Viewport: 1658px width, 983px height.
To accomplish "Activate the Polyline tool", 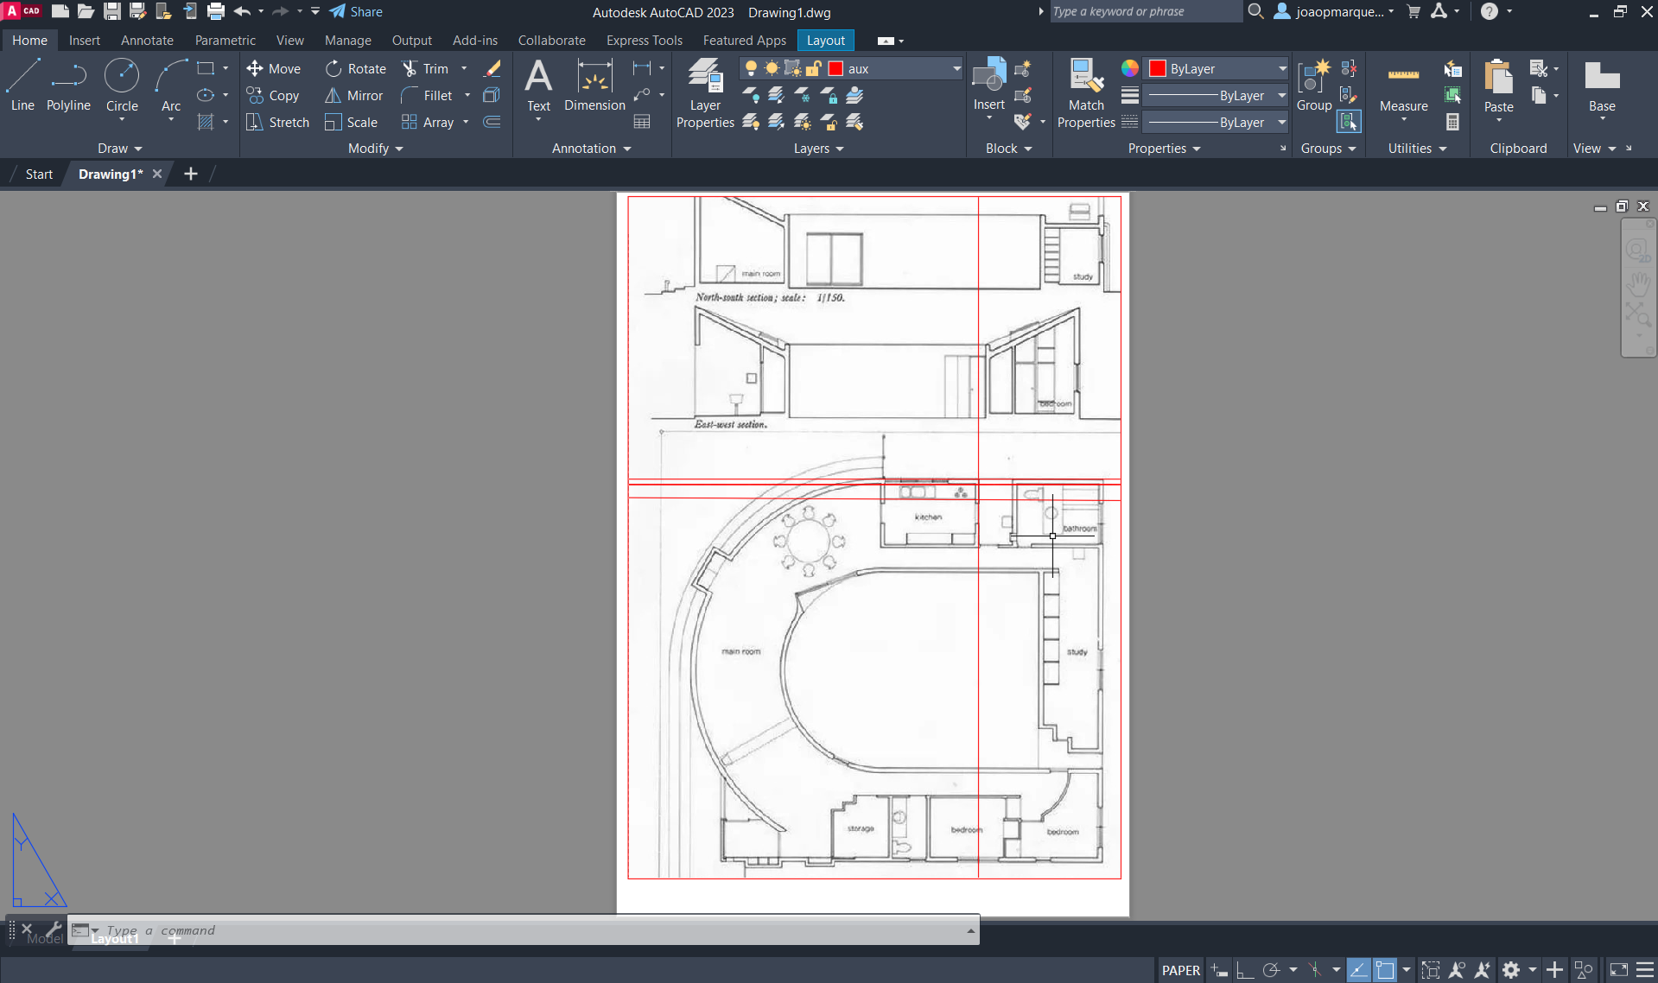I will tap(68, 86).
